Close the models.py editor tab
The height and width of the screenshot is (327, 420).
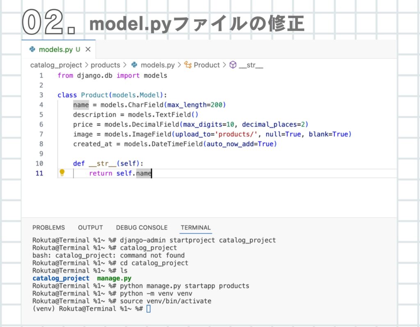pos(88,49)
